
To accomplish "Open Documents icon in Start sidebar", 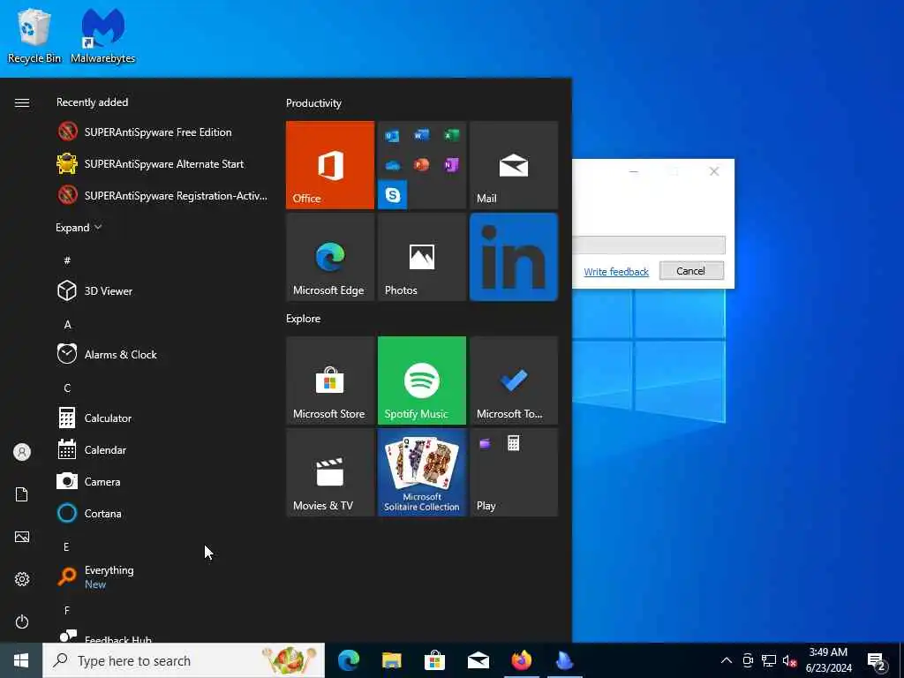I will coord(22,494).
